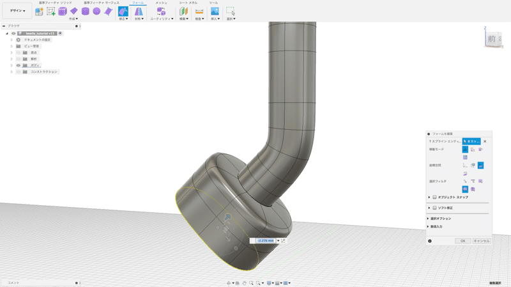
Task: Select the vertex filter (first 選択フィルタ icon)
Action: pos(465,181)
